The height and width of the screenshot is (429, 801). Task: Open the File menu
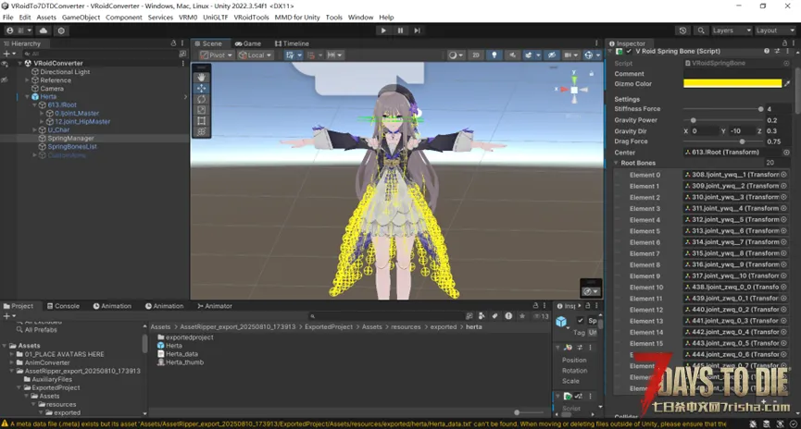7,18
